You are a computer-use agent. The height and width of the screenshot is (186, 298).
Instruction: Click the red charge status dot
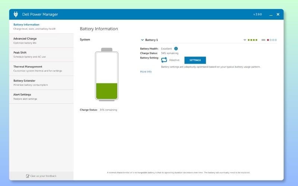(x=268, y=40)
